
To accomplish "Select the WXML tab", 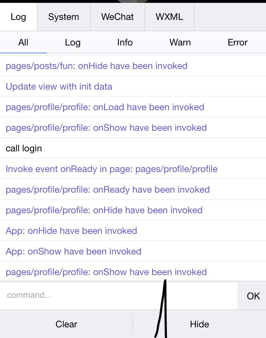I will click(x=169, y=17).
